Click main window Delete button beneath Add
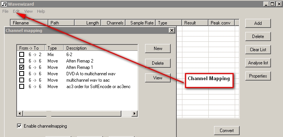 pos(258,37)
